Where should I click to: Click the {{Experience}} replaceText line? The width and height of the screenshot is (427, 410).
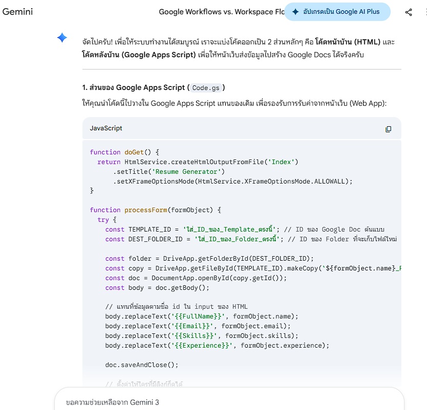coord(217,346)
